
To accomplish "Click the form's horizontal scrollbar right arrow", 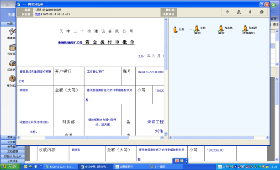I will 162,137.
